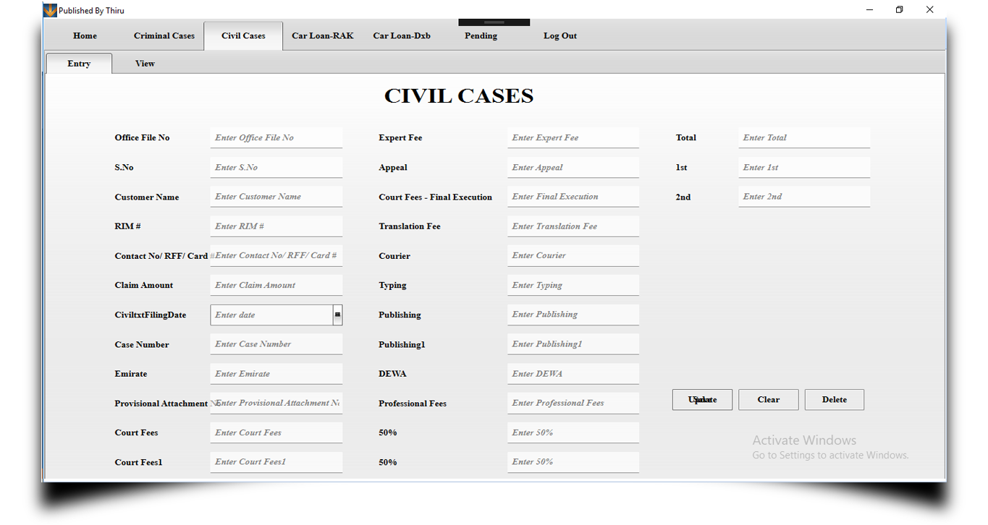
Task: Go to the Pending tab
Action: pos(481,35)
